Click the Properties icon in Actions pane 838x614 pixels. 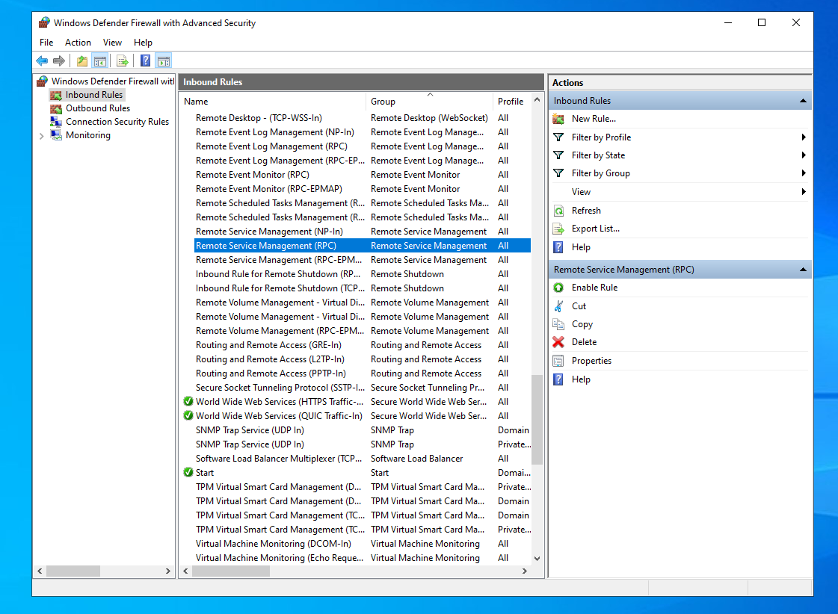pyautogui.click(x=558, y=361)
